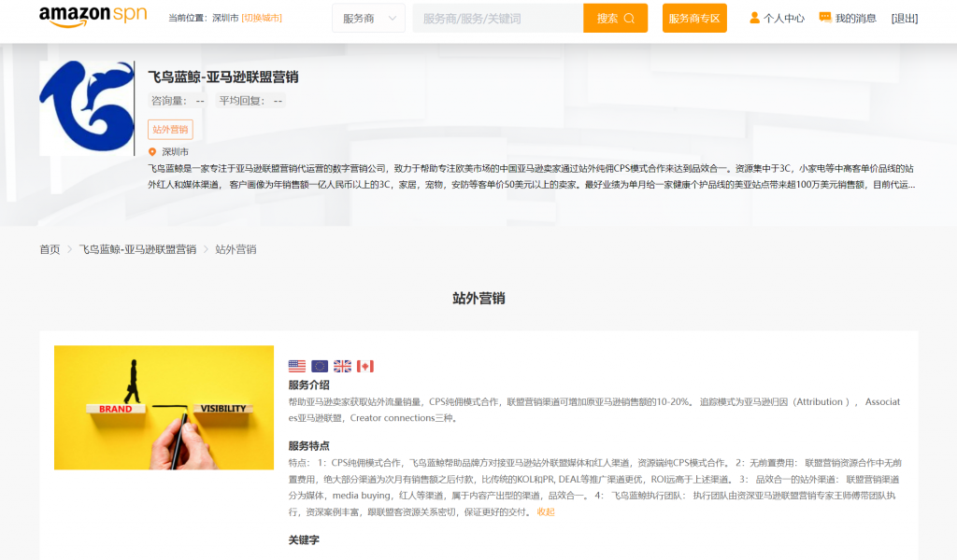Click the United States flag icon
The width and height of the screenshot is (957, 560).
(x=297, y=366)
